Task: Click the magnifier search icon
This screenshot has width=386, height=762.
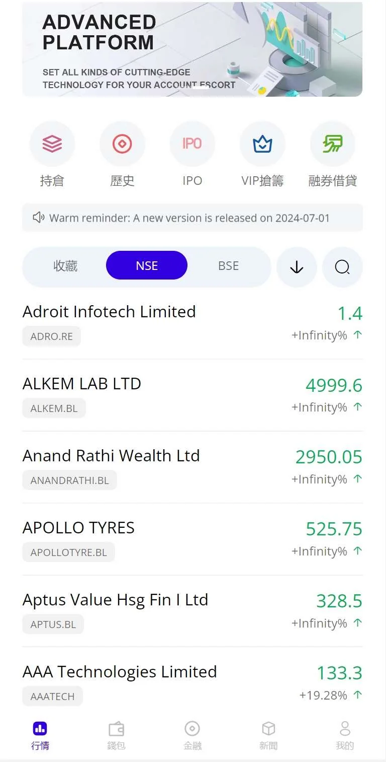Action: [x=342, y=267]
